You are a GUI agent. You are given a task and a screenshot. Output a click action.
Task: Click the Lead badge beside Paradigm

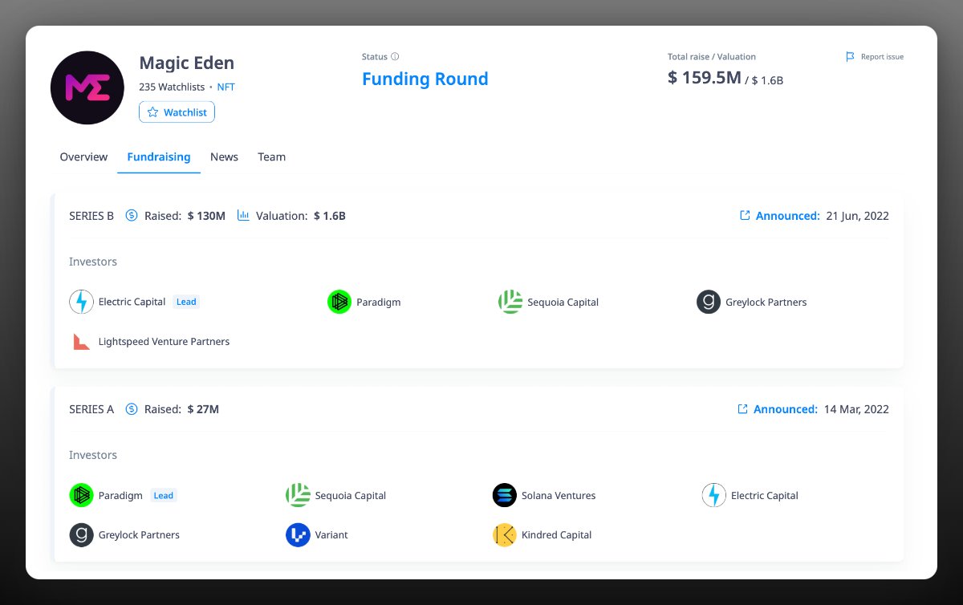(164, 495)
